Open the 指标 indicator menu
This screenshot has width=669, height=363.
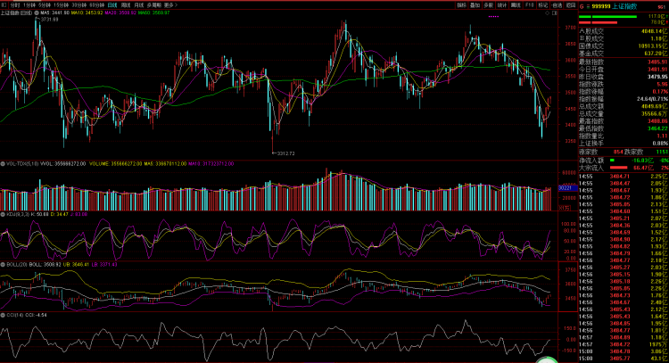tap(462, 5)
